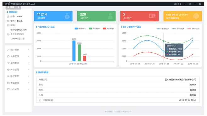Image resolution: width=207 pixels, height=116 pixels.
Task: Toggle 开户统计 series in the bar chart legend
Action: pos(94,29)
